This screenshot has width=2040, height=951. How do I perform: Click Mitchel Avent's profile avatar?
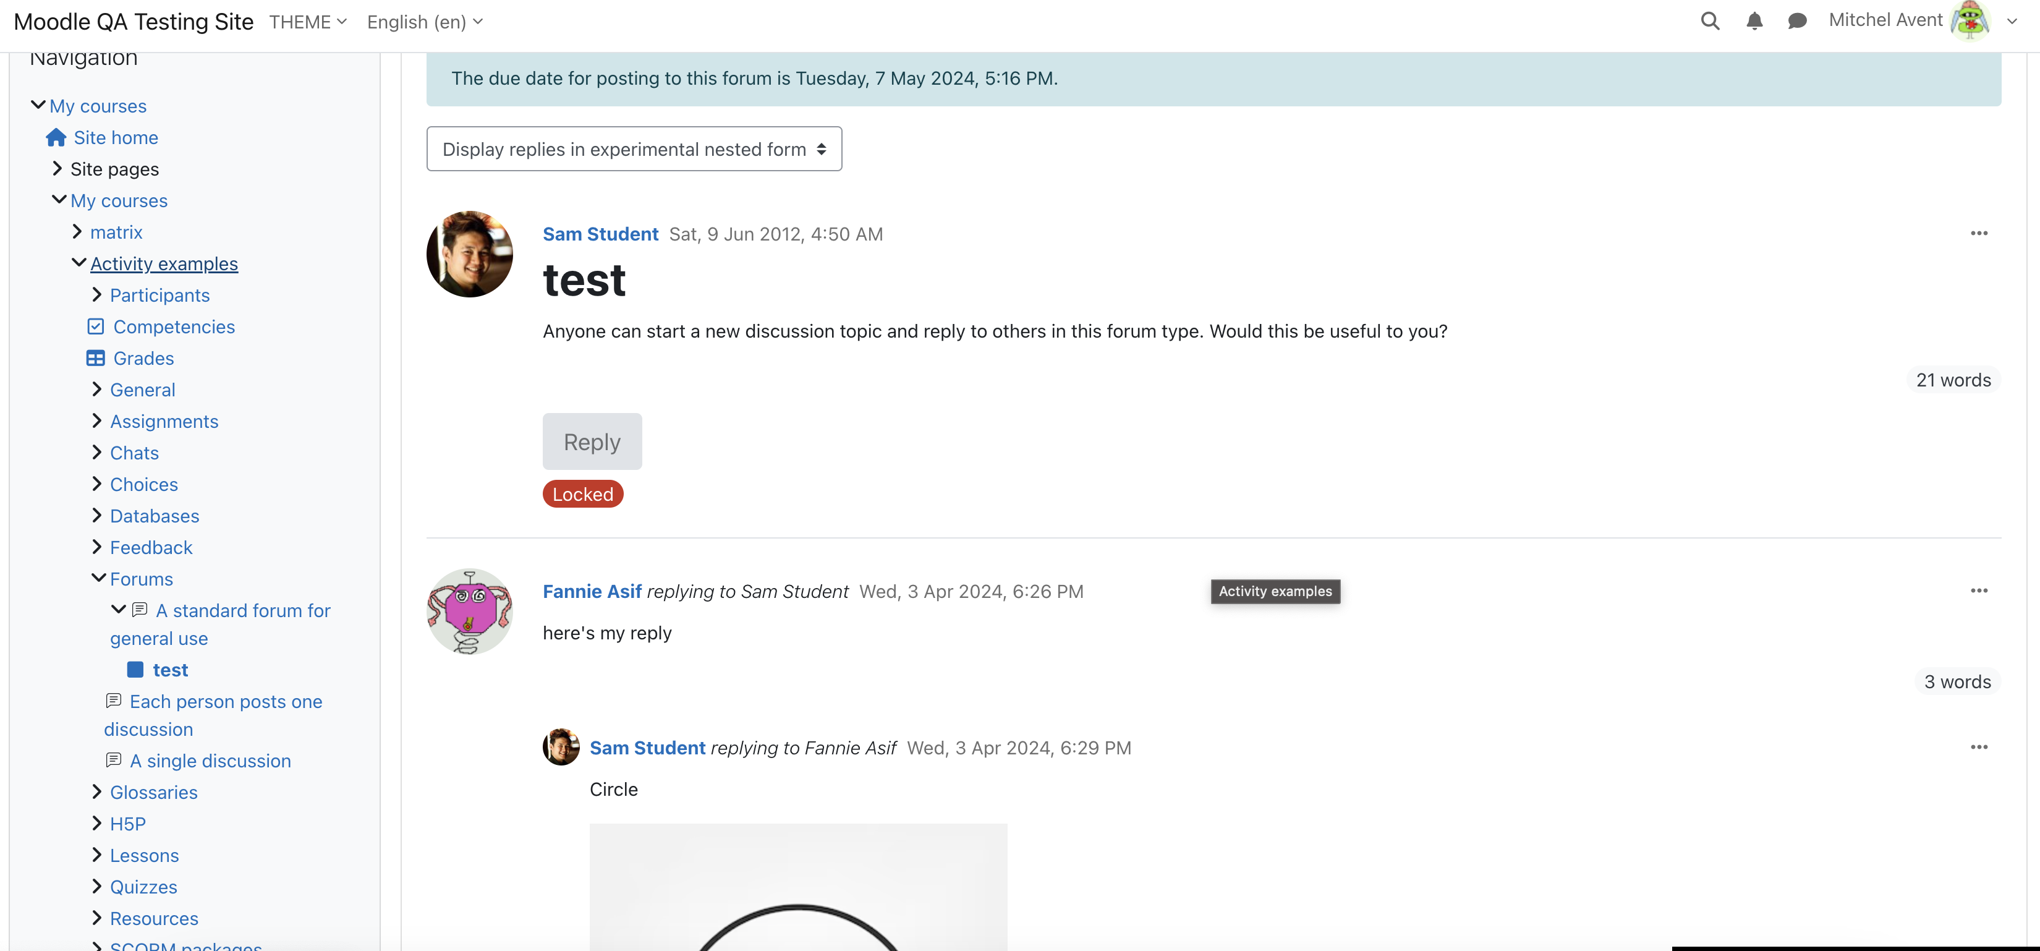click(x=1970, y=22)
